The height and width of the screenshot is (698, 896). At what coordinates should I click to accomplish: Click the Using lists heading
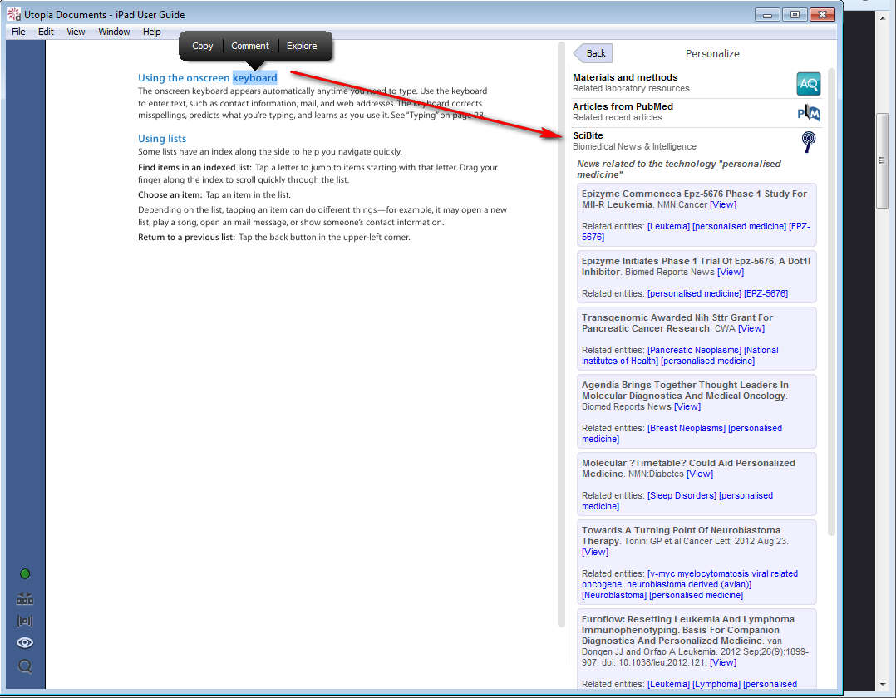click(162, 138)
